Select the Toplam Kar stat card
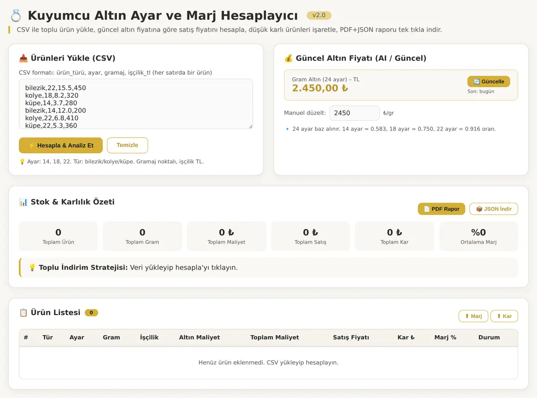537x398 pixels. [395, 236]
